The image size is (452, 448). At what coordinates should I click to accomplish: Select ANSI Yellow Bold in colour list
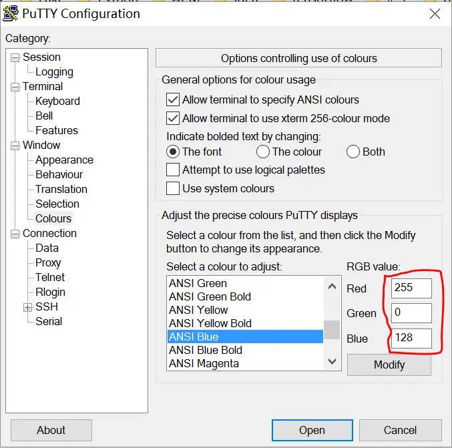[245, 323]
